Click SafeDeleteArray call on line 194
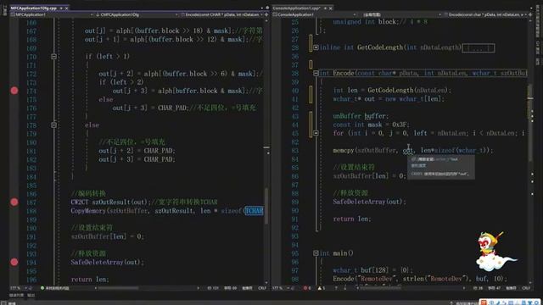543x305 pixels. 107,262
